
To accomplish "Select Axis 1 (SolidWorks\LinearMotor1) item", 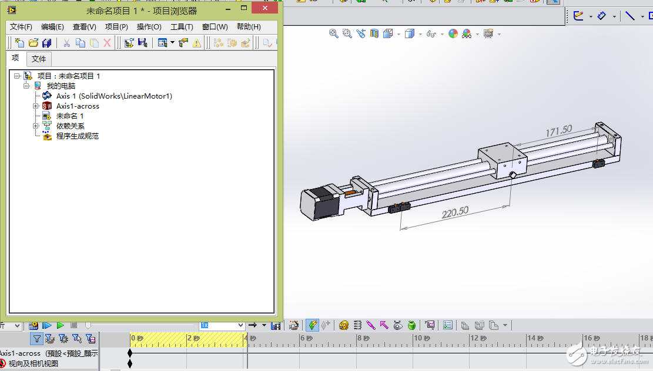I will (113, 96).
